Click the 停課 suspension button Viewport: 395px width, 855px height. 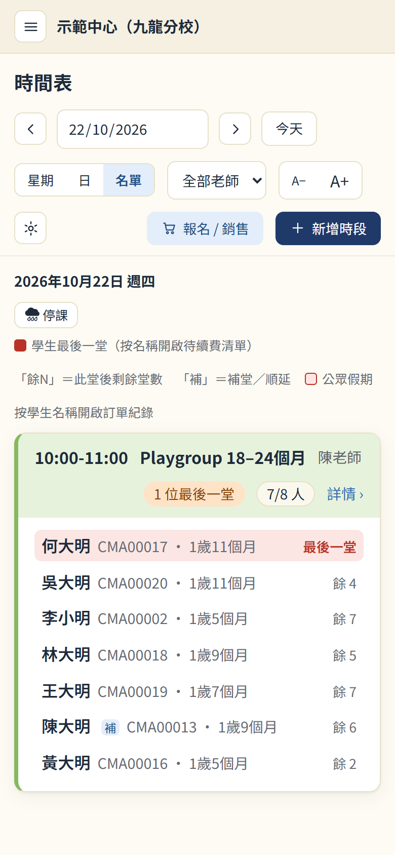click(x=46, y=315)
